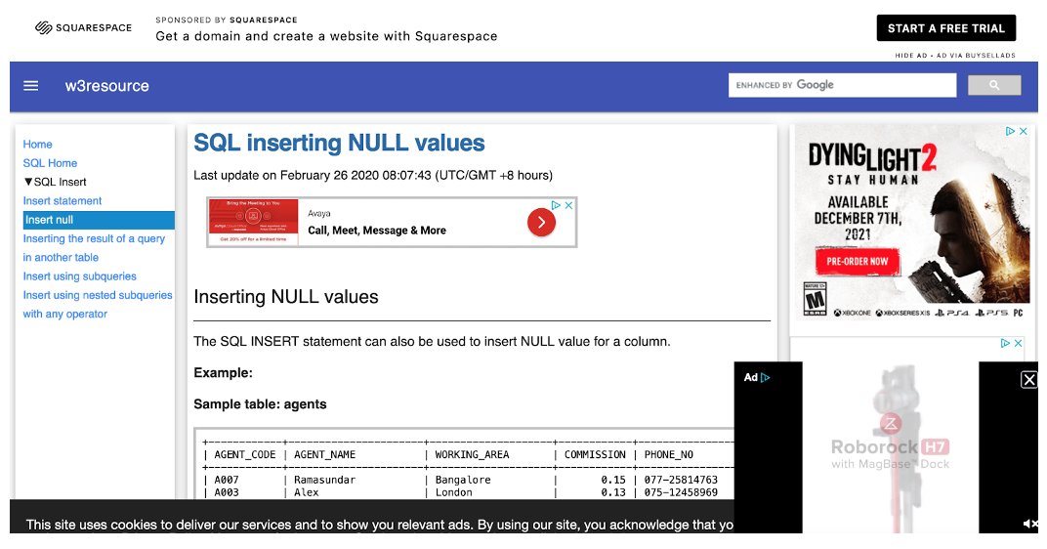Open AdChoices info on Avaya ad
Image resolution: width=1047 pixels, height=549 pixels.
pos(556,205)
